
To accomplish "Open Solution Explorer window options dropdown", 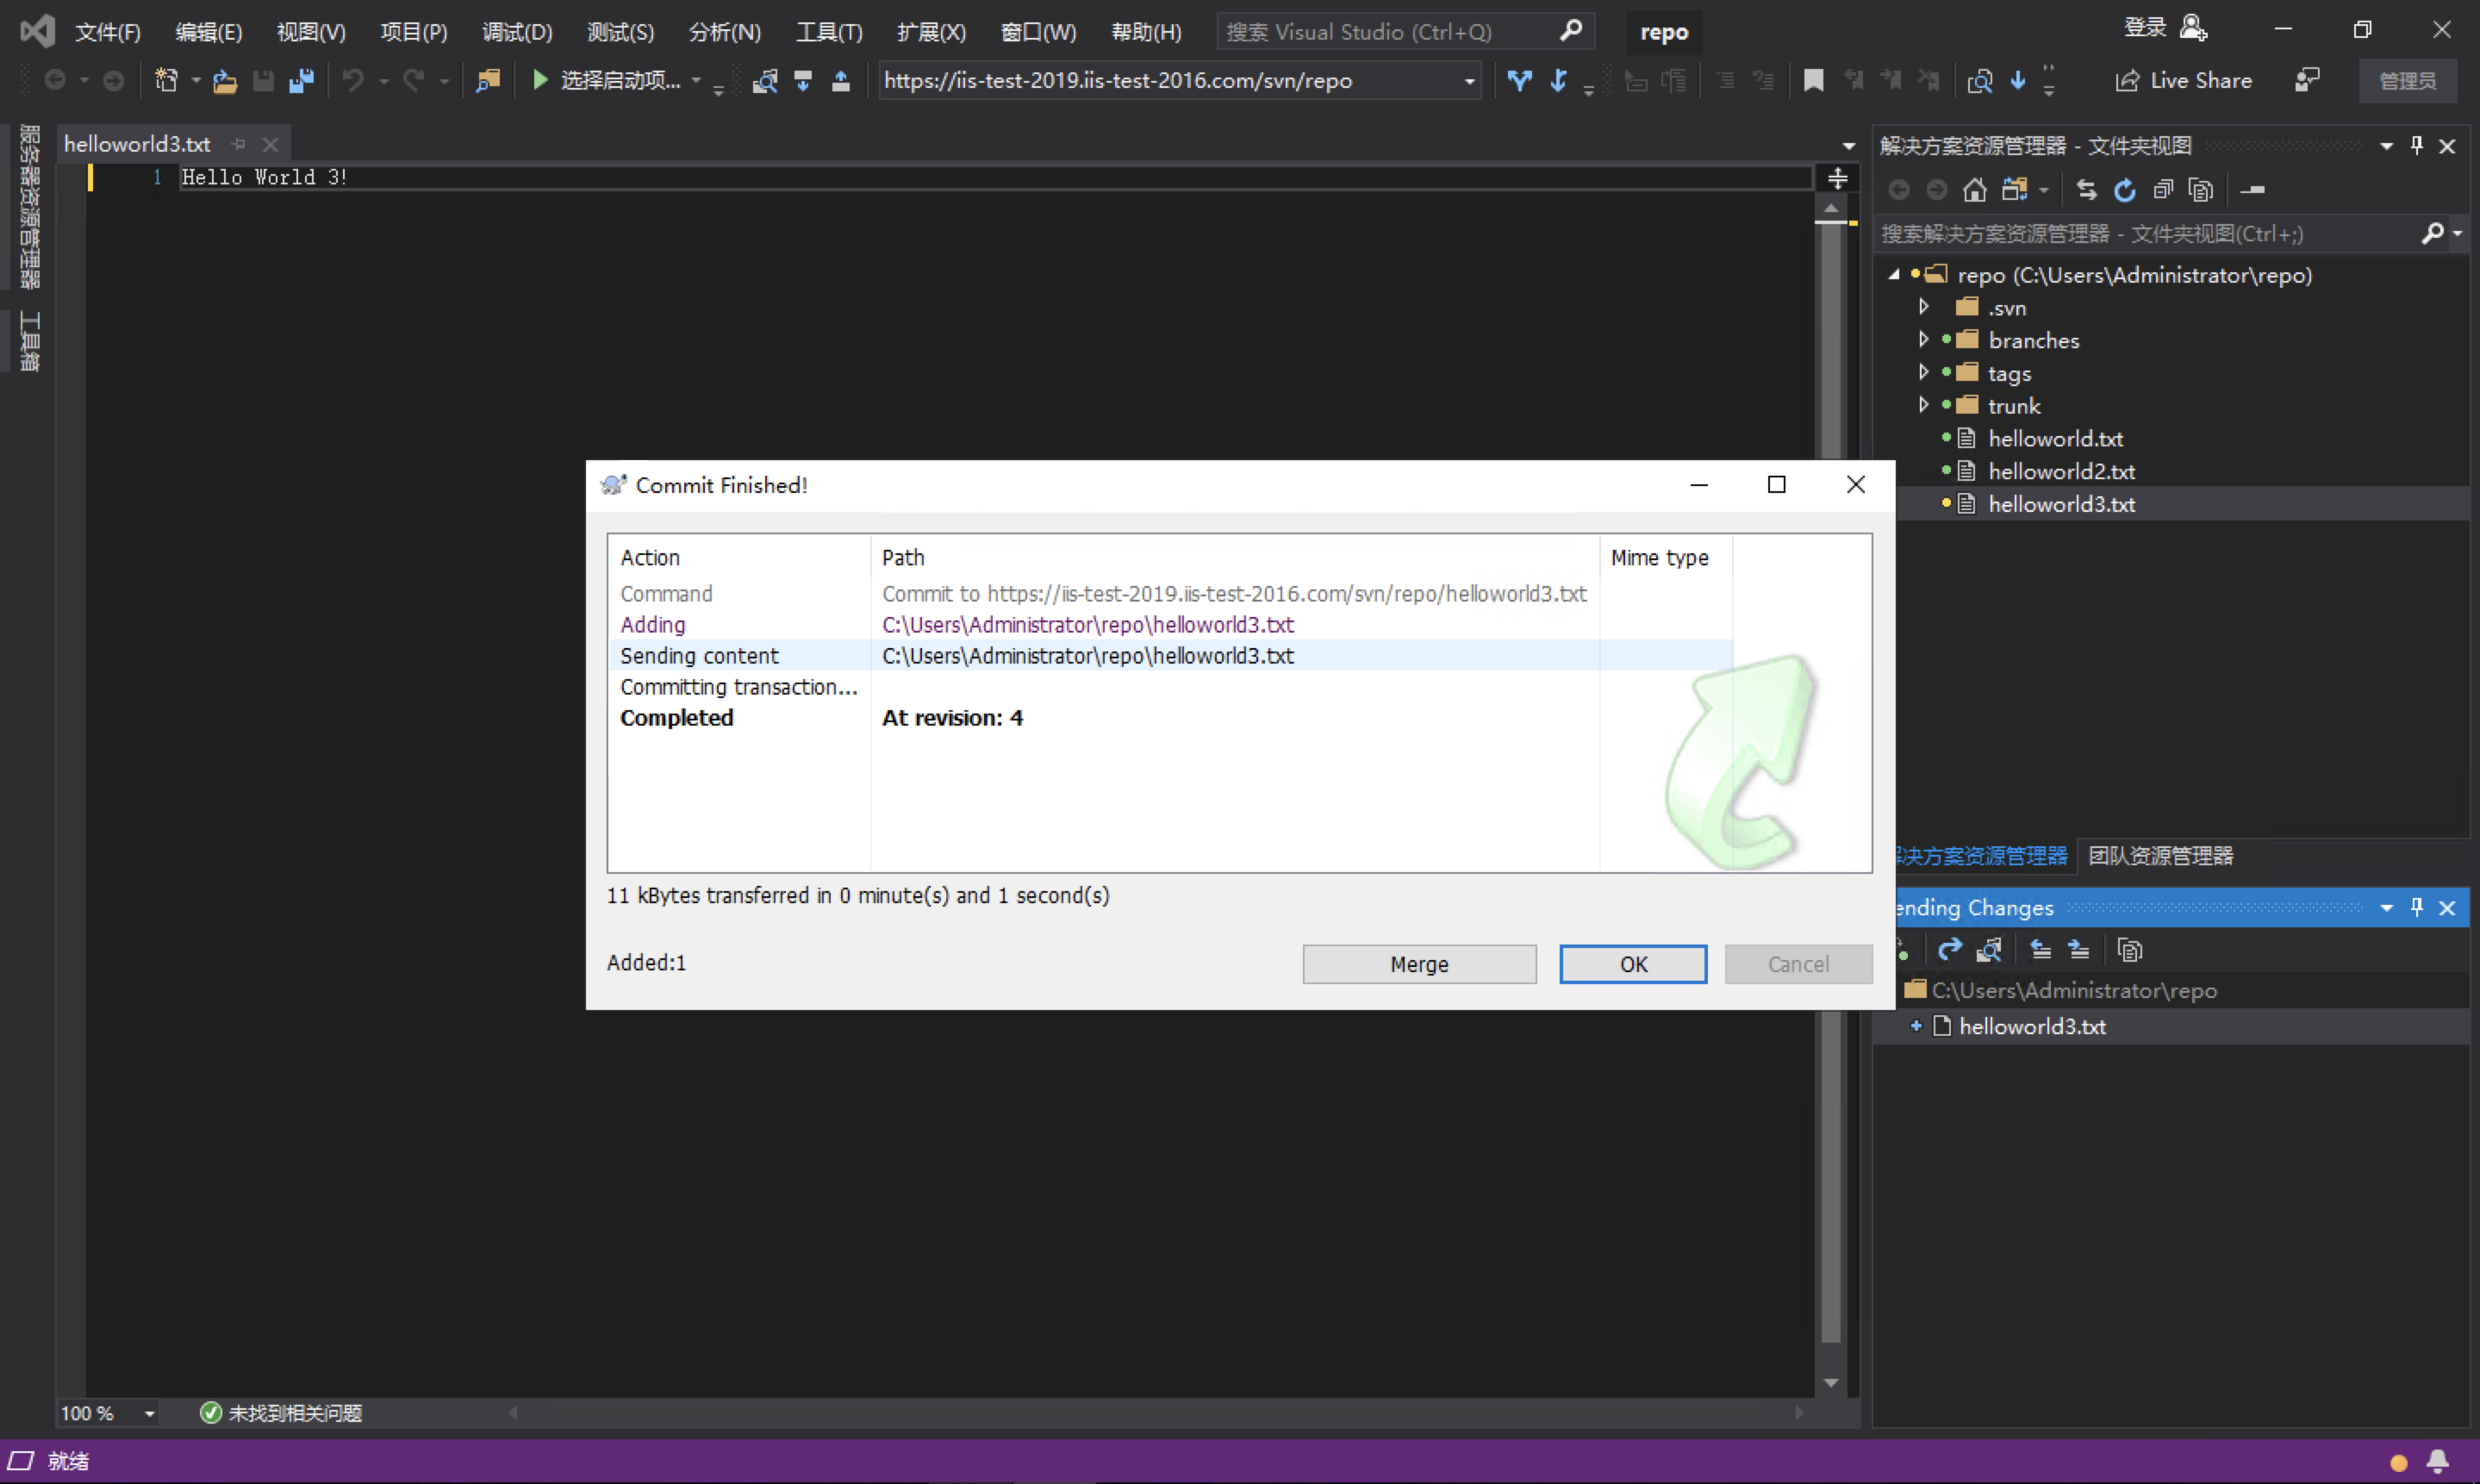I will click(x=2386, y=146).
